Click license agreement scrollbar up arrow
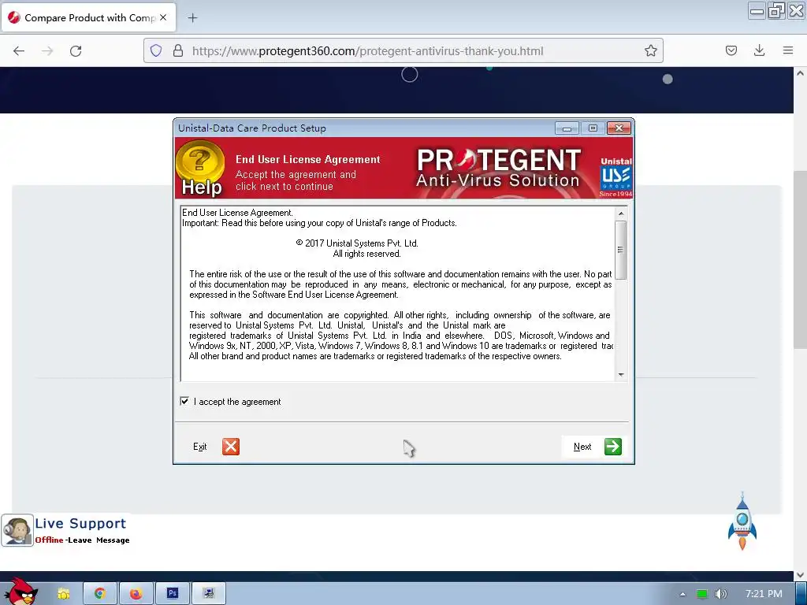Image resolution: width=807 pixels, height=605 pixels. (x=621, y=213)
